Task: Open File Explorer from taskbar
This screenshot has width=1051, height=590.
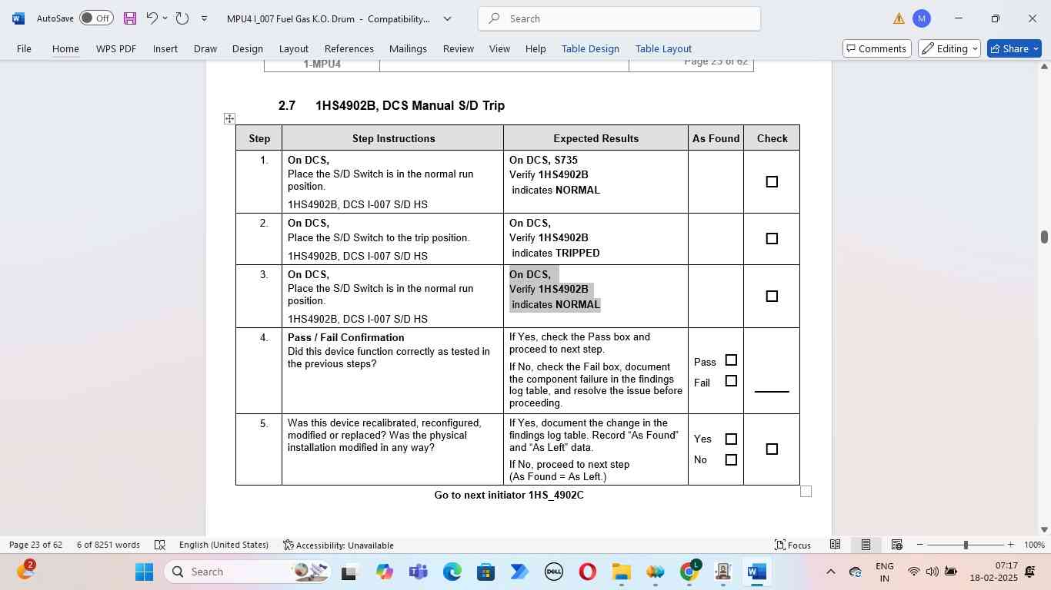Action: coord(621,572)
